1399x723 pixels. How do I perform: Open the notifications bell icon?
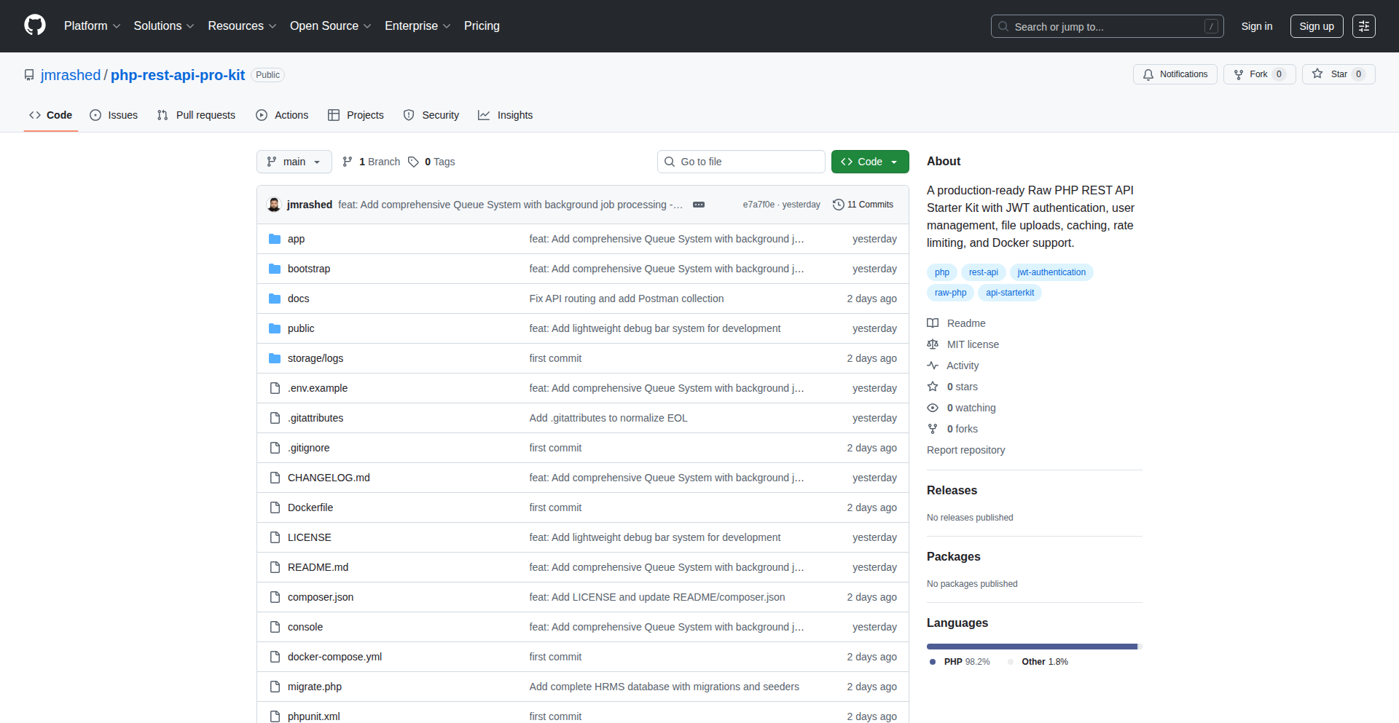click(x=1148, y=74)
